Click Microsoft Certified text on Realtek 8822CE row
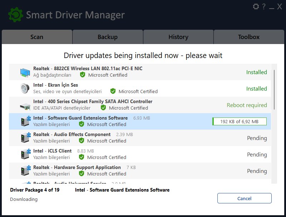This screenshot has width=286, height=217. pos(108,75)
